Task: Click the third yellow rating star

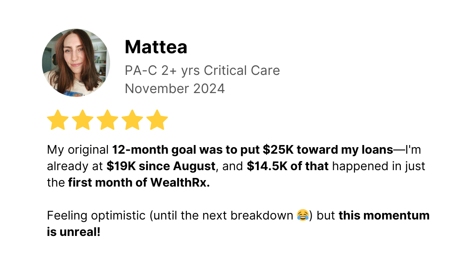Action: (107, 120)
